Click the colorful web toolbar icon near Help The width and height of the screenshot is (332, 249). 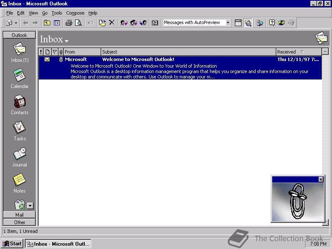click(282, 23)
